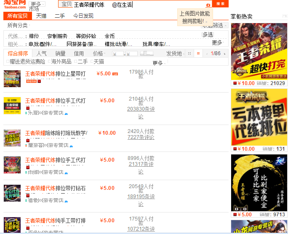288x234 pixels.
Task: Filter by 金币
Action: pos(109,36)
